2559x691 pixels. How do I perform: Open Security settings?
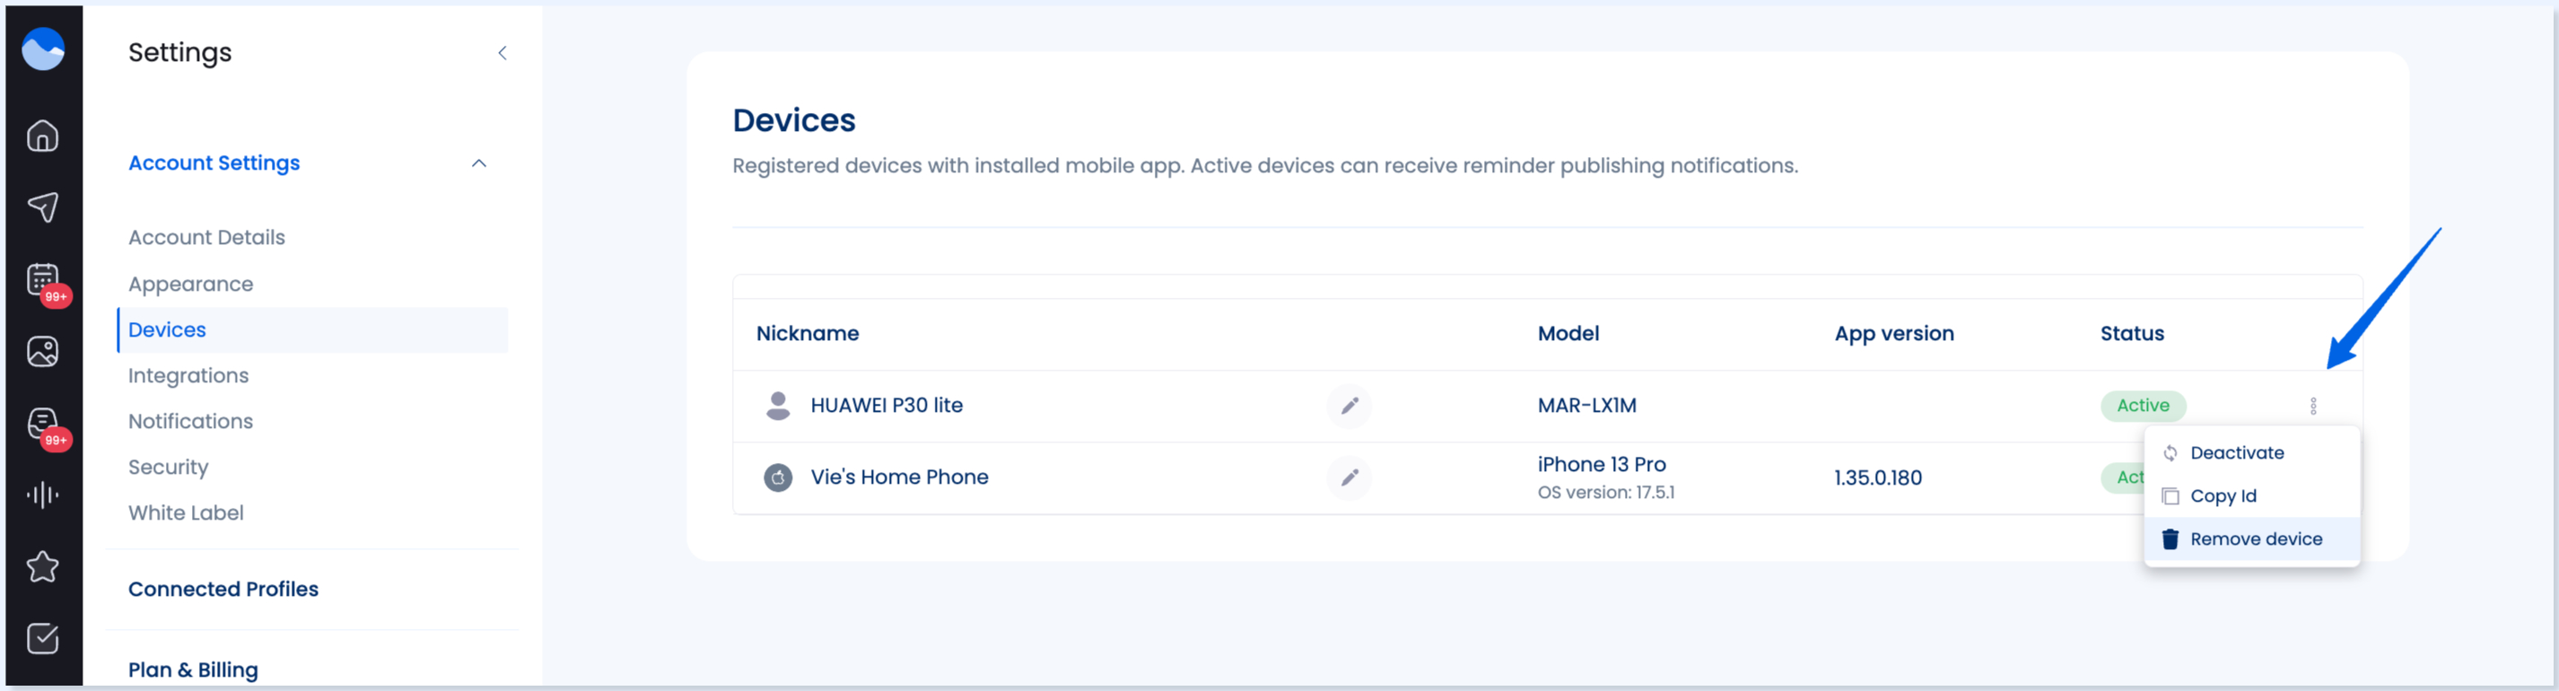(168, 468)
